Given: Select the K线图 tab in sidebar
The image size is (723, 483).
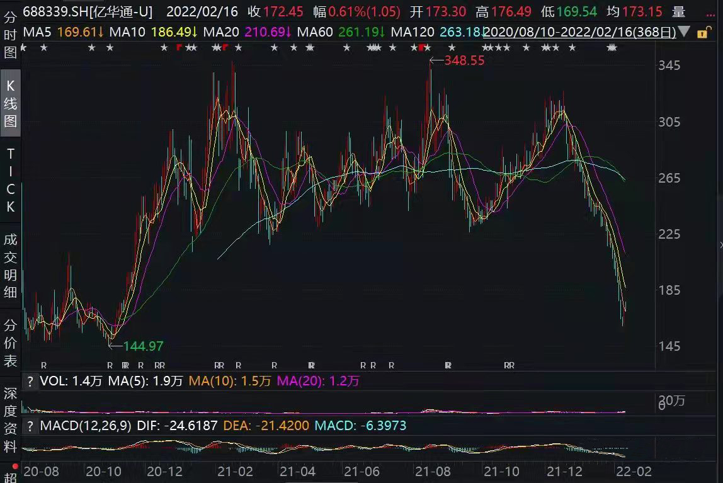Looking at the screenshot, I should [10, 103].
